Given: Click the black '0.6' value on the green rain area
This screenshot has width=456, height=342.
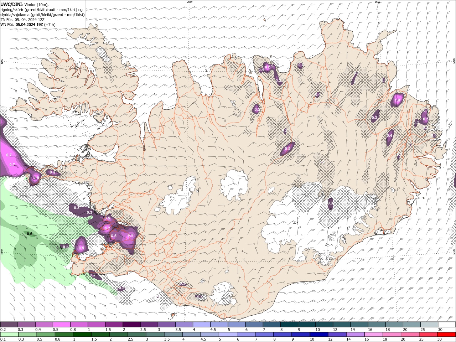Looking at the screenshot, I should point(30,234).
